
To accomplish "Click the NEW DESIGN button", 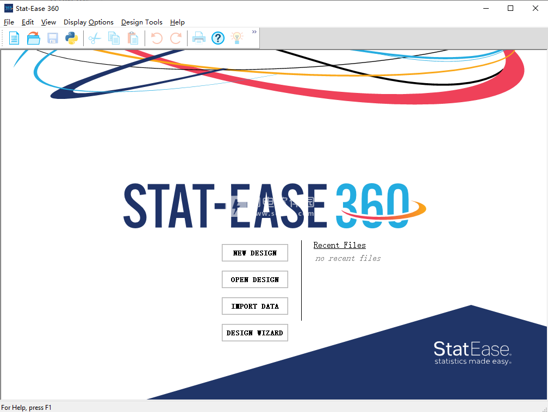I will 255,253.
